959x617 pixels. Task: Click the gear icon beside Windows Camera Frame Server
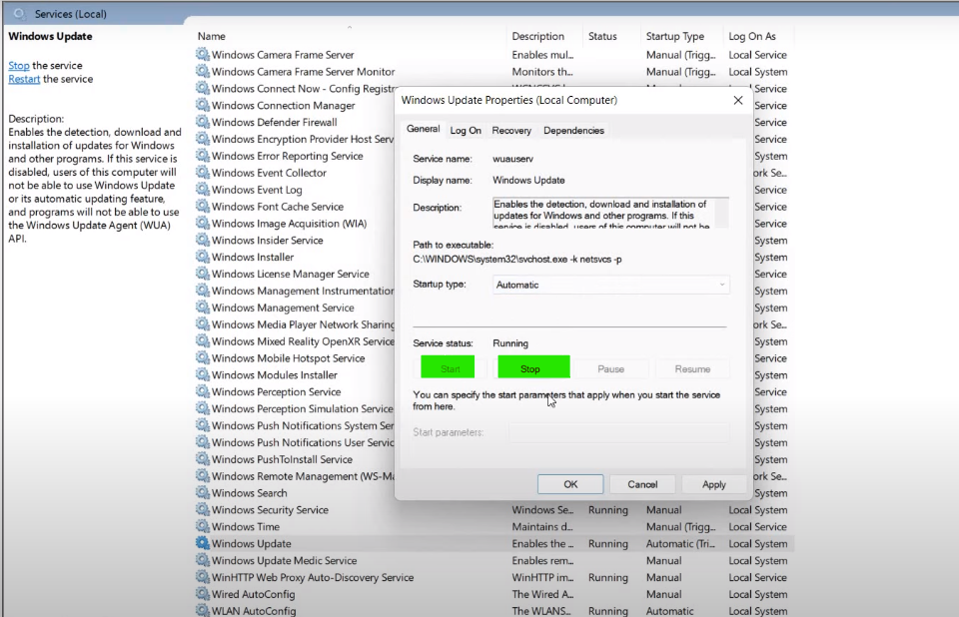[202, 55]
